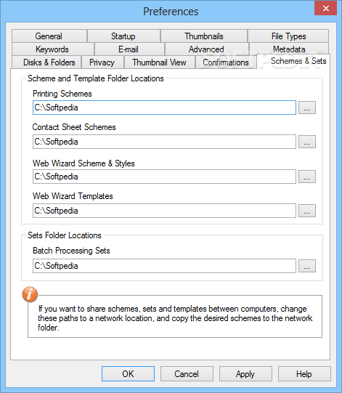This screenshot has height=393, width=342.
Task: Close the Preferences dialog
Action: (326, 8)
